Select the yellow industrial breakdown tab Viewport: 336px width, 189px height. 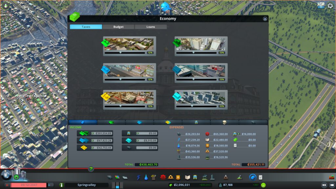[168, 122]
